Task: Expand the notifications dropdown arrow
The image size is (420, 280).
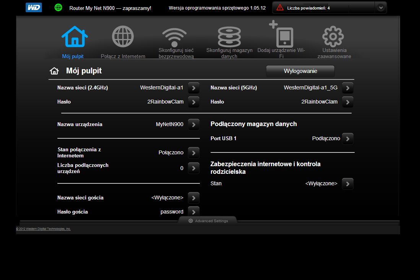Action: tap(381, 8)
